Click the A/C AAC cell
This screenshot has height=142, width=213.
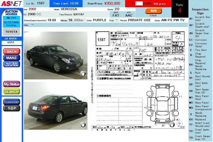129,14
